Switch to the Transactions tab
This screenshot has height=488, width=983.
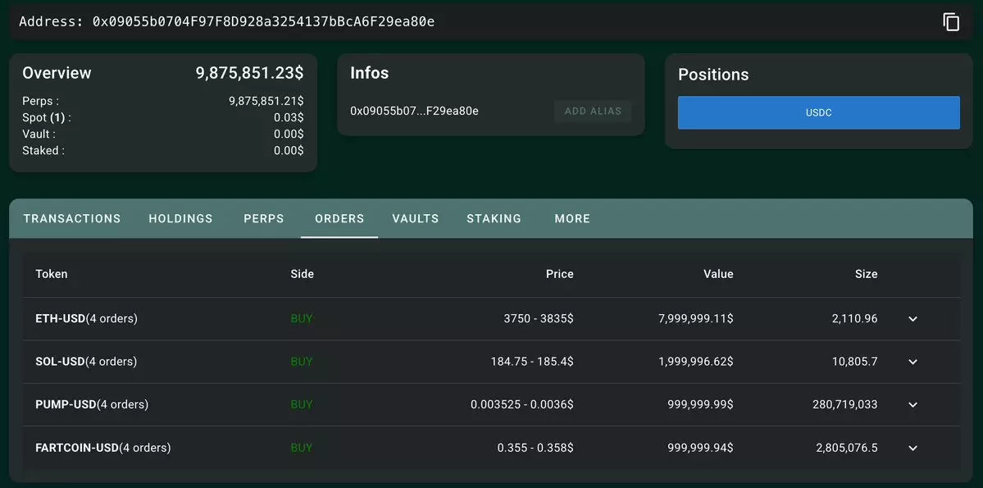72,219
